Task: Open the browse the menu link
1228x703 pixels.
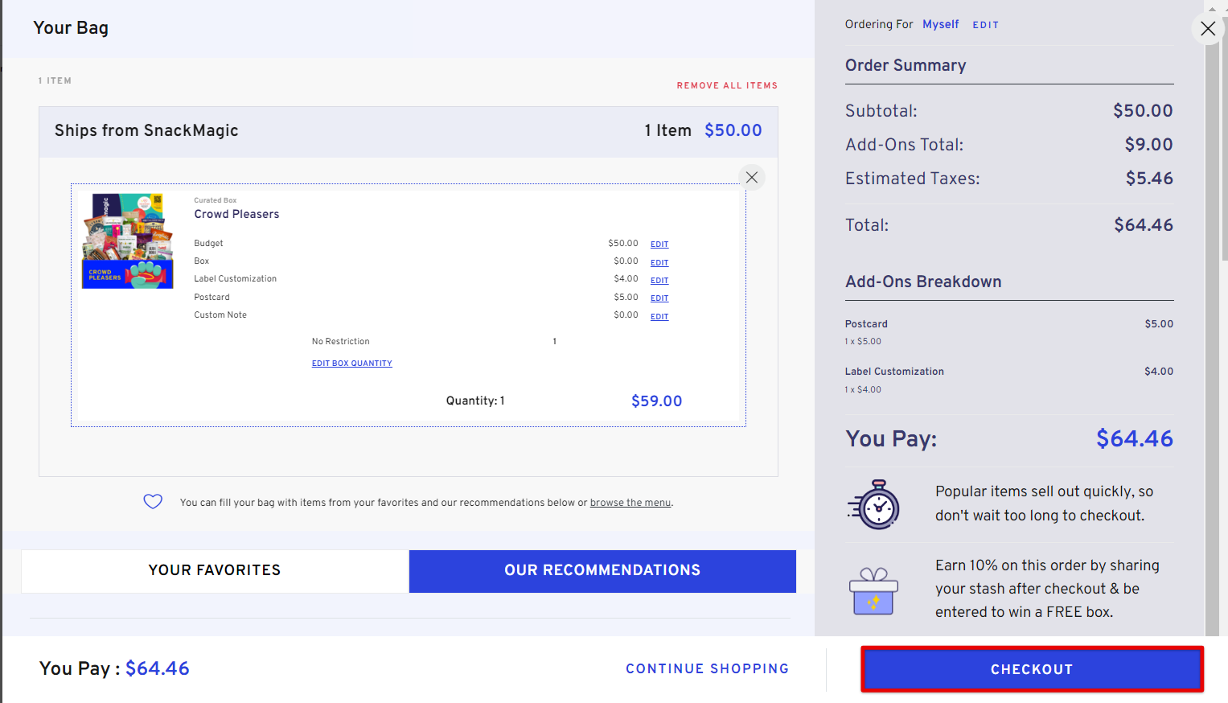Action: tap(630, 503)
